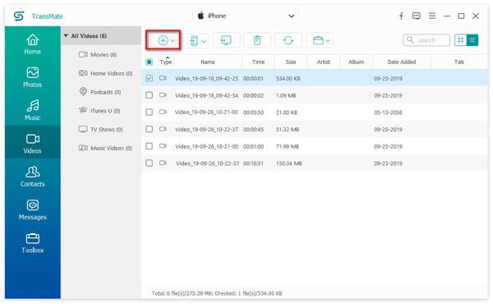Open the feedback chat icon
The image size is (493, 304).
pyautogui.click(x=417, y=16)
